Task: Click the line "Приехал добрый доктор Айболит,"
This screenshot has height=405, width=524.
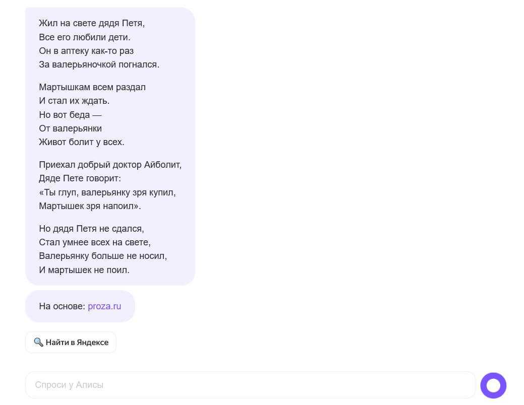Action: tap(110, 165)
